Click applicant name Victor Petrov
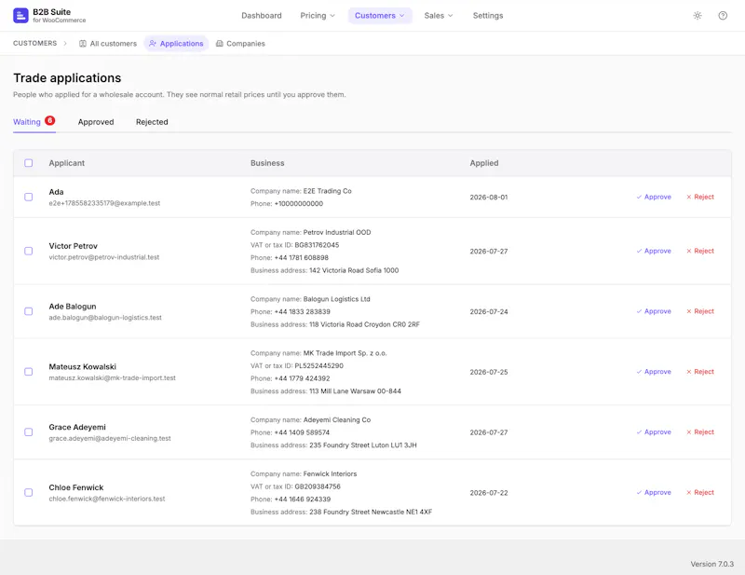The height and width of the screenshot is (575, 745). click(73, 246)
